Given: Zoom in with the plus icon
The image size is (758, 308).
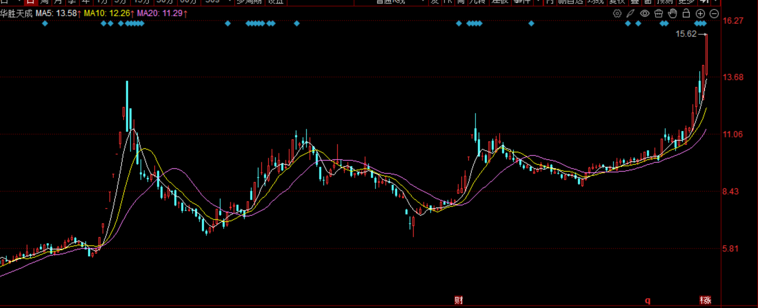Looking at the screenshot, I should coord(701,14).
